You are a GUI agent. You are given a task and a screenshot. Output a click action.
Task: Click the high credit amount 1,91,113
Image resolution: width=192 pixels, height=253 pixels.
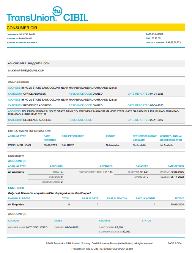tap(107, 172)
